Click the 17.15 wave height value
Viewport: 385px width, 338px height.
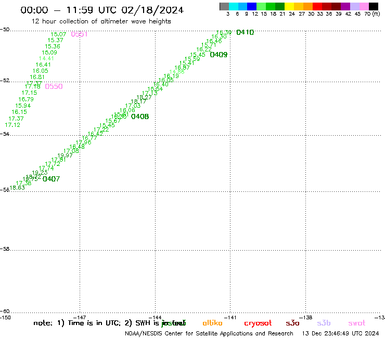click(29, 93)
